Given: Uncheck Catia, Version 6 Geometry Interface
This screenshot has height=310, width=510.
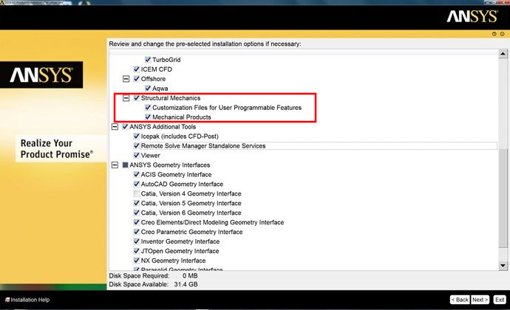Looking at the screenshot, I should pos(137,213).
